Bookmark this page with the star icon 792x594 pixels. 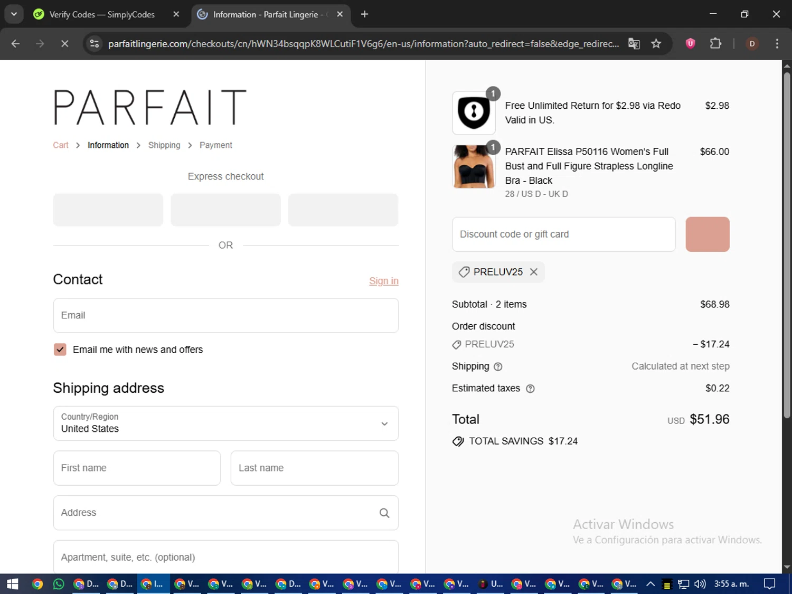[656, 44]
